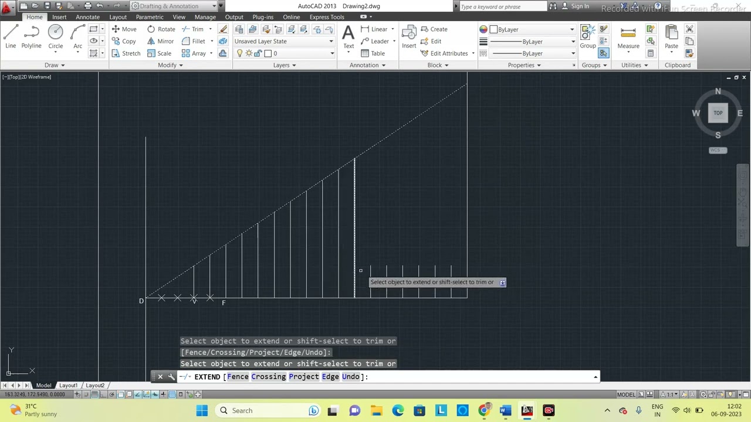Select the Mirror tool
Image resolution: width=751 pixels, height=422 pixels.
point(161,42)
